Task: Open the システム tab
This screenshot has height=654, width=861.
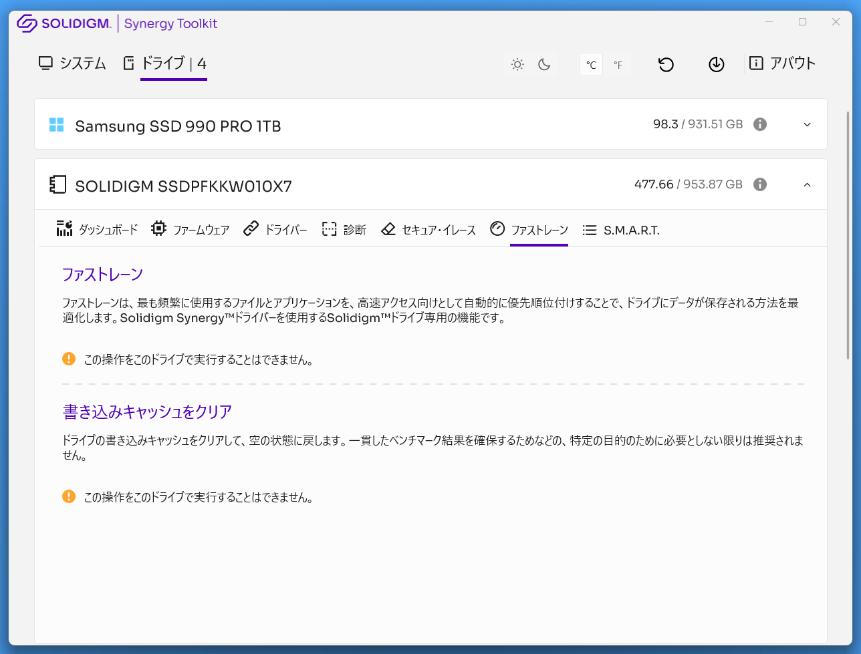Action: coord(72,63)
